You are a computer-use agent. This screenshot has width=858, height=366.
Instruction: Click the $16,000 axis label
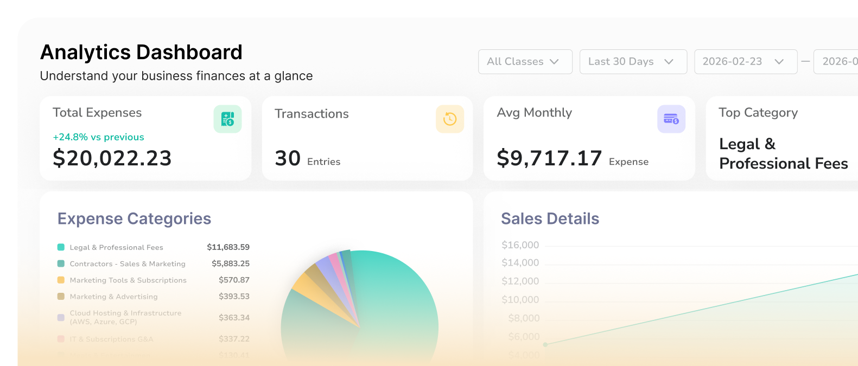point(520,245)
